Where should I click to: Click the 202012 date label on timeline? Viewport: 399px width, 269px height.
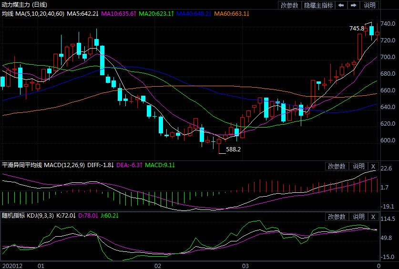[x=12, y=265]
